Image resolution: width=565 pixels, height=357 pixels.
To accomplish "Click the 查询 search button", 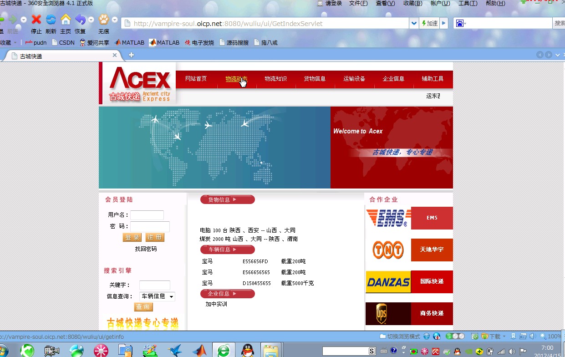I will tap(143, 307).
